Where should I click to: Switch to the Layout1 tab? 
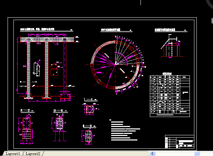point(13,154)
